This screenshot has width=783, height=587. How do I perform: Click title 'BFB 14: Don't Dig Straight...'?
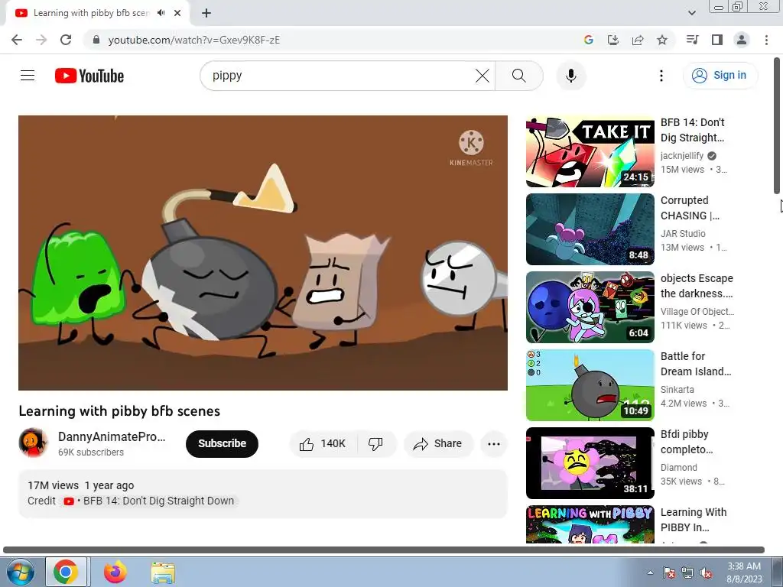coord(693,130)
